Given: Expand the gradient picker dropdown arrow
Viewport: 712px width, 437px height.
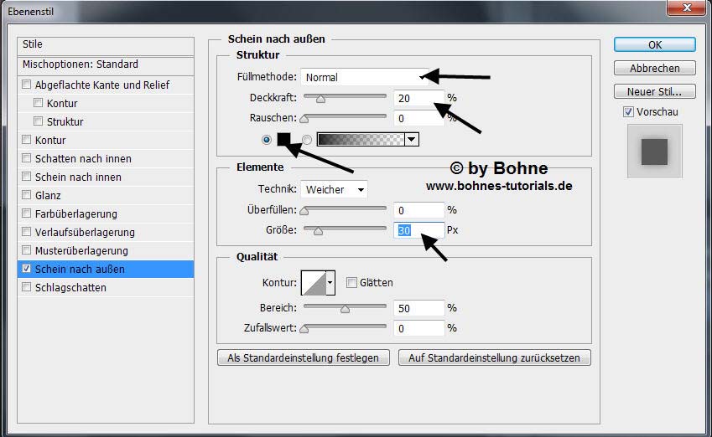Looking at the screenshot, I should click(x=411, y=140).
